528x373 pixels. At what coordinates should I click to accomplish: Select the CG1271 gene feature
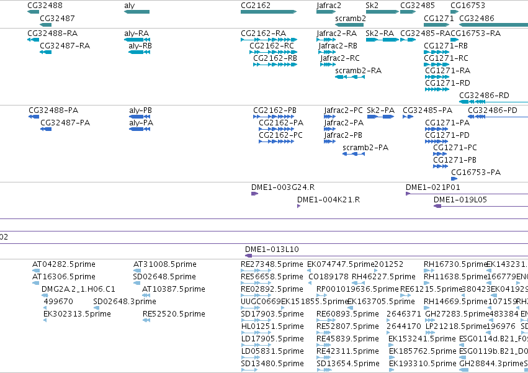pyautogui.click(x=437, y=25)
